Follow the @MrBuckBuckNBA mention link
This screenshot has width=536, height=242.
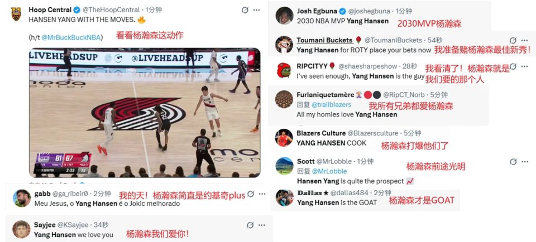pos(72,37)
